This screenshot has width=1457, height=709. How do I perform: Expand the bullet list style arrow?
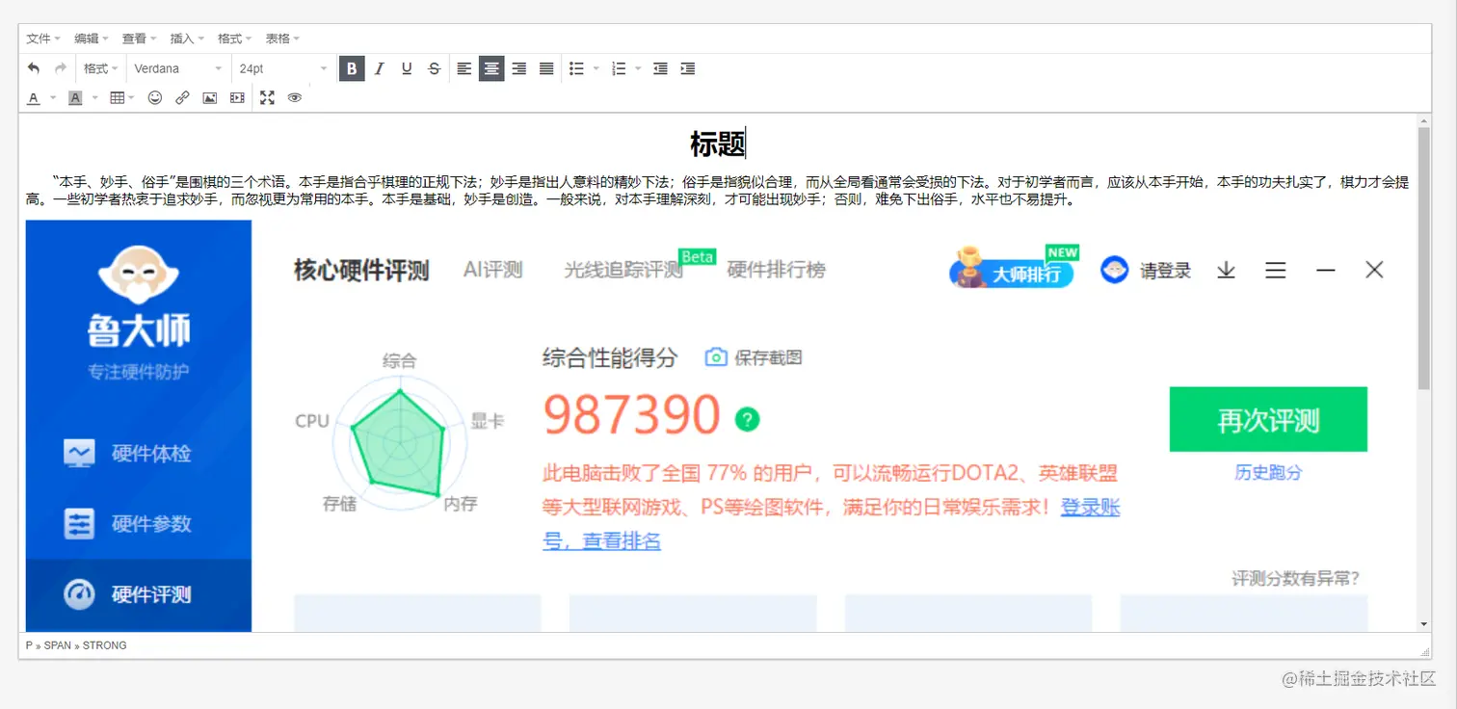[596, 68]
